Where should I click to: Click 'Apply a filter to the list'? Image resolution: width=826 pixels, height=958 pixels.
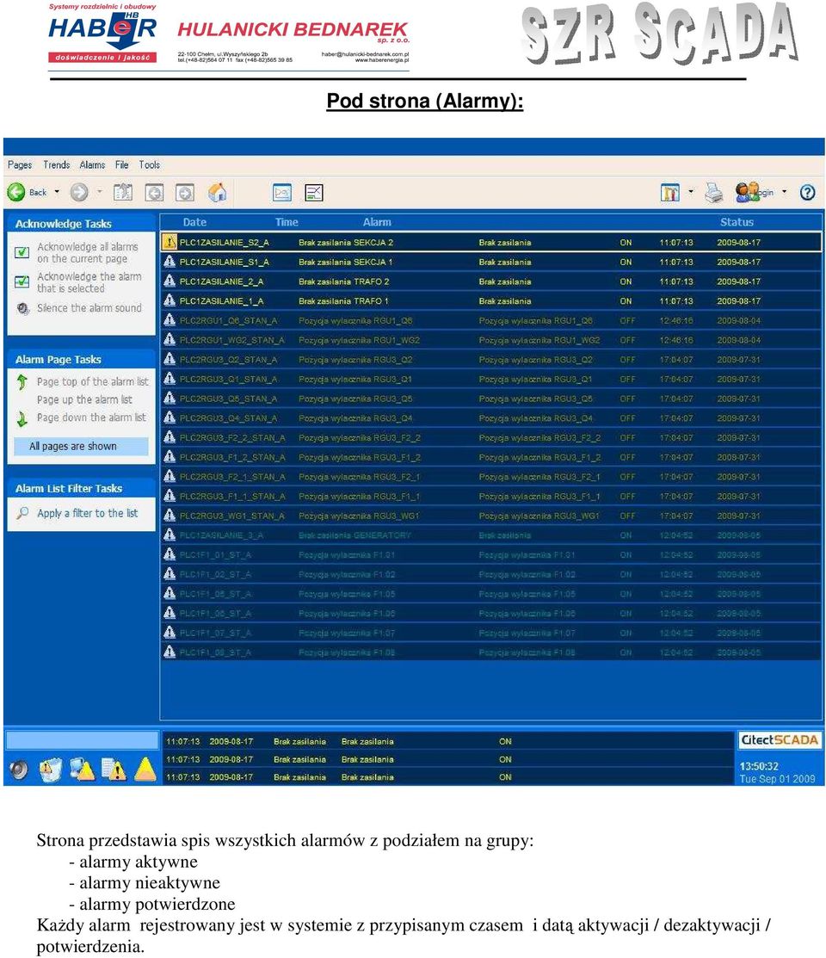pos(88,513)
